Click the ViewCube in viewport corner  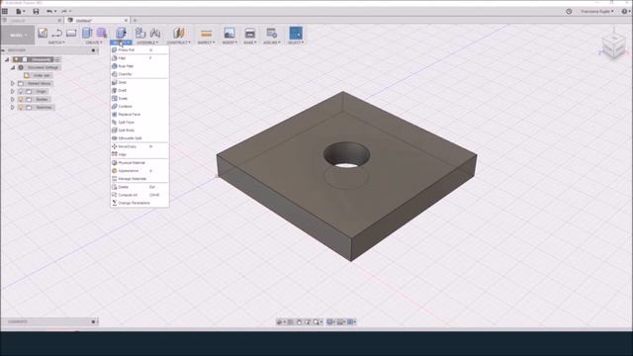(x=613, y=46)
